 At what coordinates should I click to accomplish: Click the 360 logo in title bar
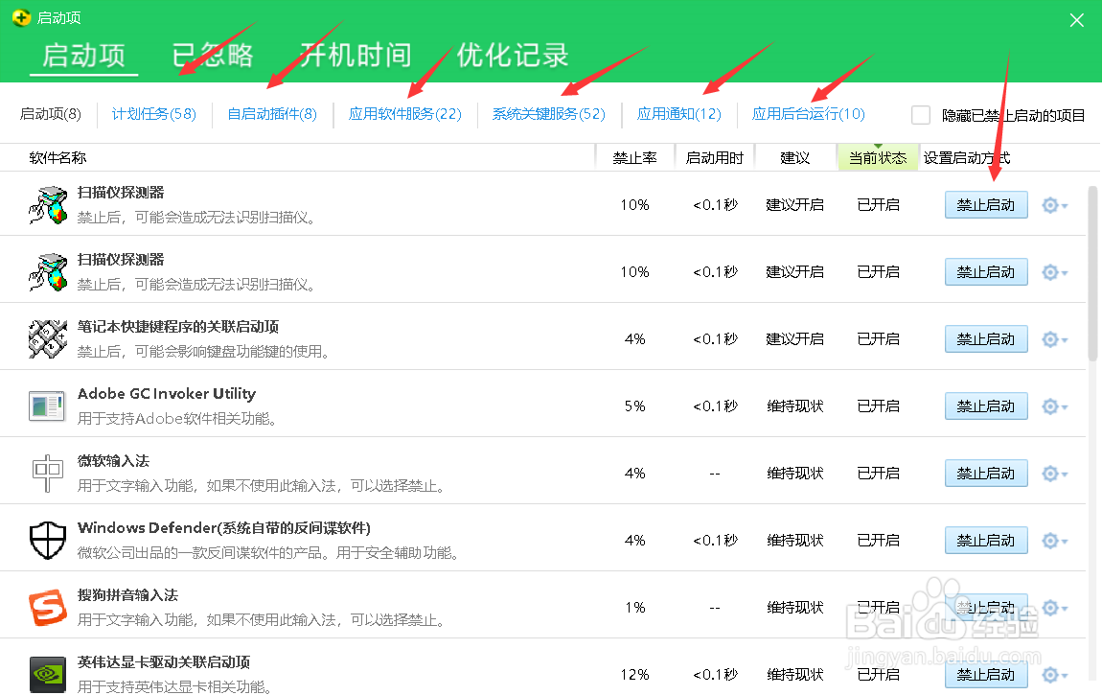(22, 17)
